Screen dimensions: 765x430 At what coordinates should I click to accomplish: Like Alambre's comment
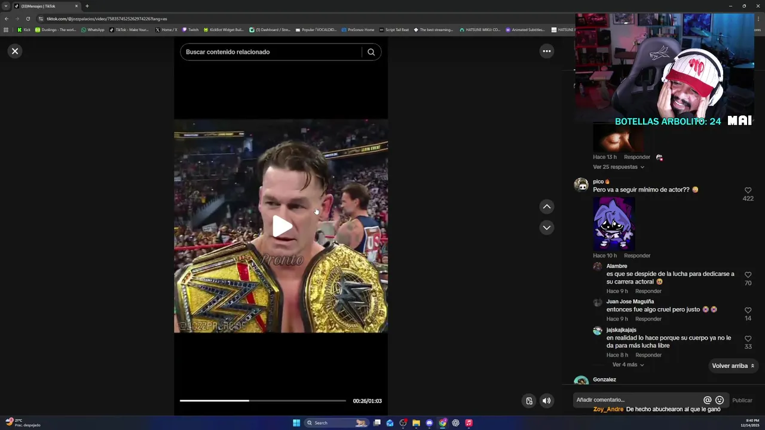tap(748, 275)
